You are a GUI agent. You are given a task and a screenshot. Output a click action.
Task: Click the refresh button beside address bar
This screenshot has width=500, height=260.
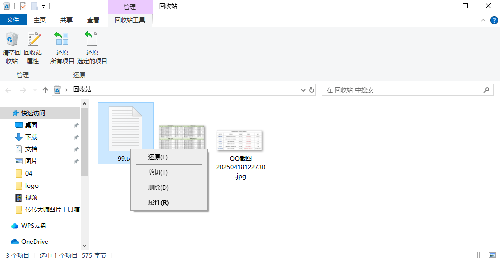312,90
